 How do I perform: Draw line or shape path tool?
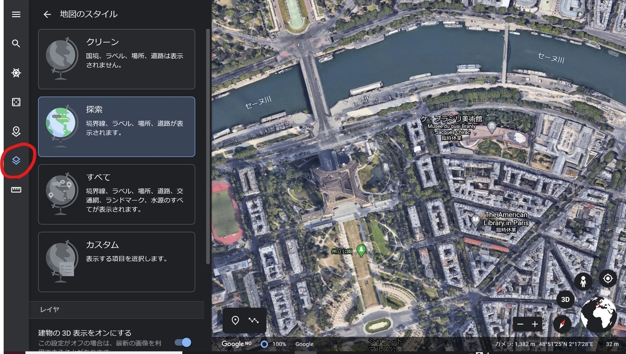pos(254,320)
